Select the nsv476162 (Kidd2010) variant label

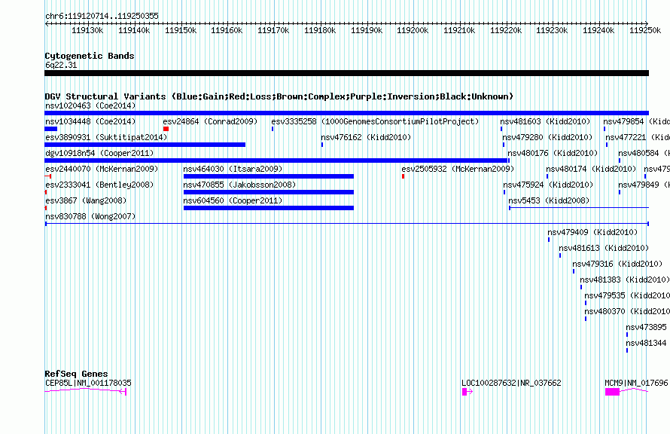[366, 137]
